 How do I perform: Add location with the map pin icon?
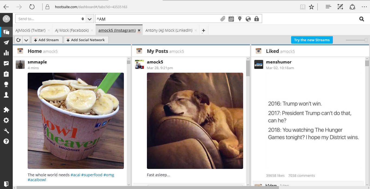click(x=240, y=19)
